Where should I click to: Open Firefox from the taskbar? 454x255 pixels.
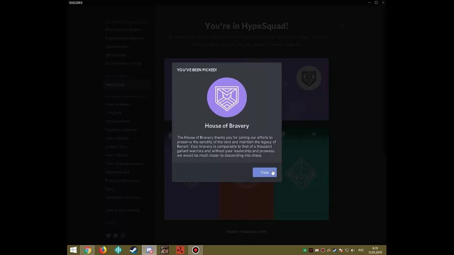click(103, 250)
